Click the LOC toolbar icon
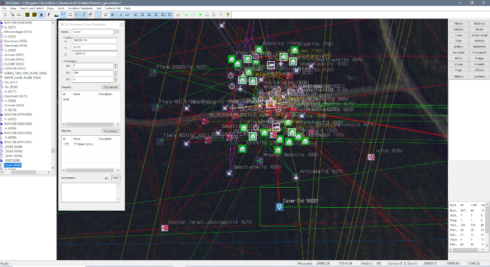Image resolution: width=490 pixels, height=267 pixels. click(x=178, y=15)
